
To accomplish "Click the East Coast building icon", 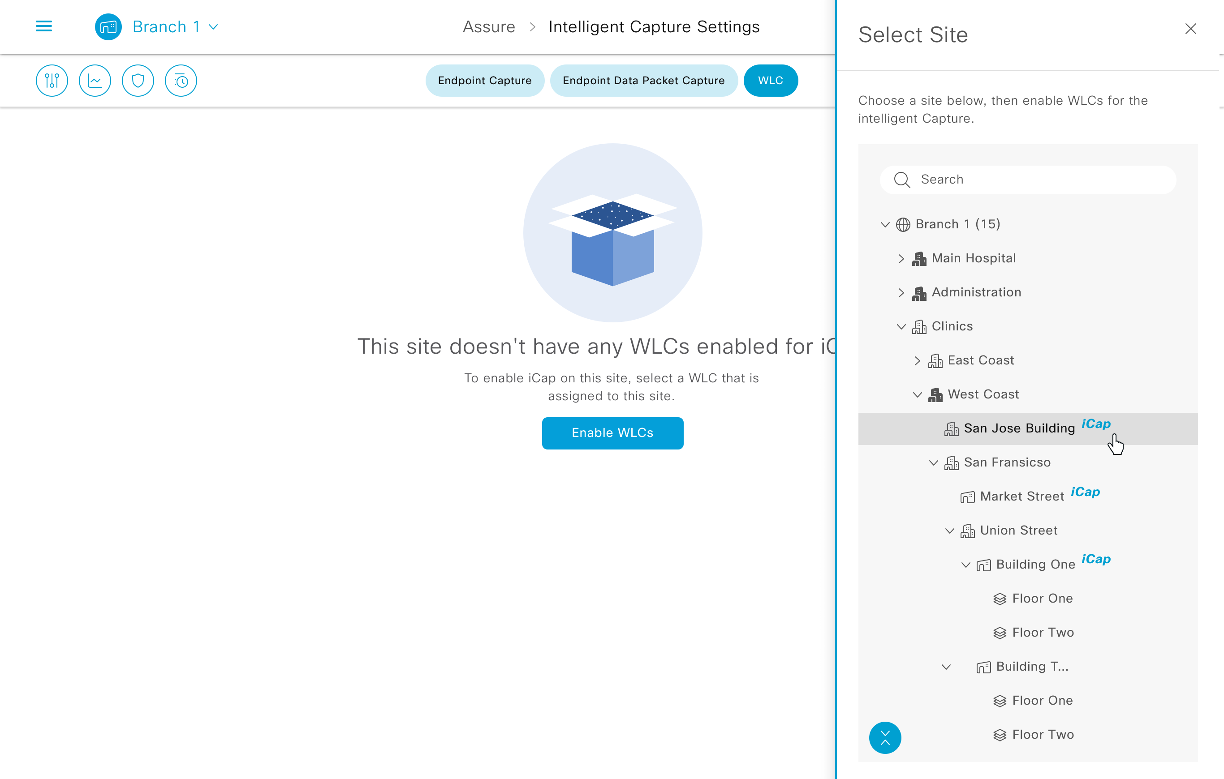I will (x=935, y=360).
